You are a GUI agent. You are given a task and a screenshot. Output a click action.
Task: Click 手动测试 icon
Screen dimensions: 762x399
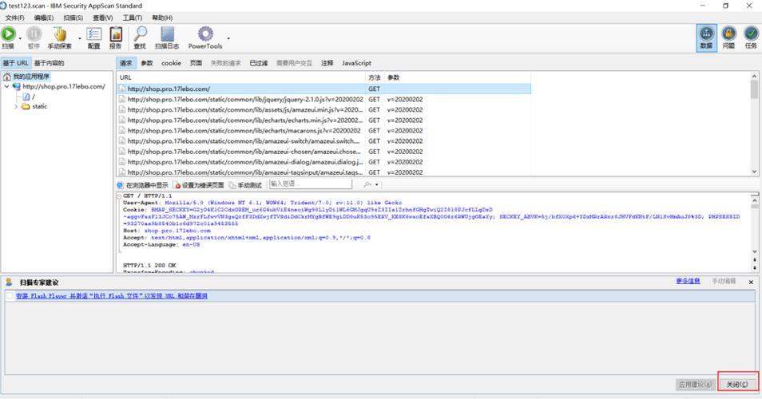232,185
